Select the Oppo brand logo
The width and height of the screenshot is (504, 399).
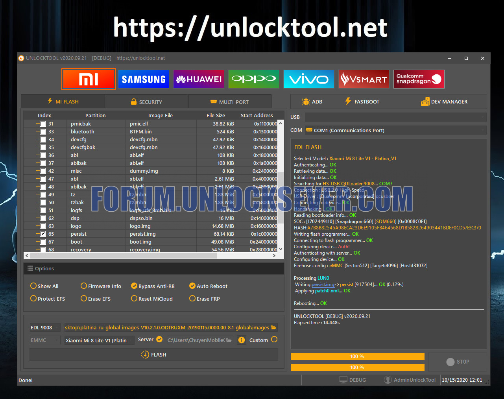tap(254, 79)
